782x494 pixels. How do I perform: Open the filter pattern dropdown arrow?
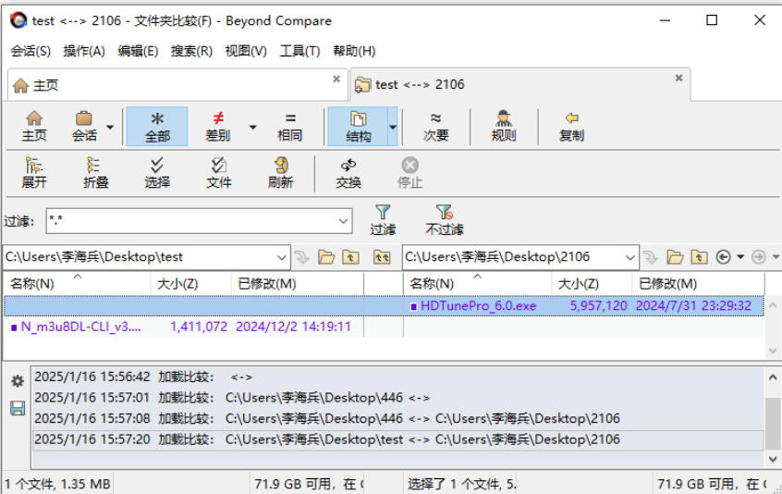tap(343, 220)
